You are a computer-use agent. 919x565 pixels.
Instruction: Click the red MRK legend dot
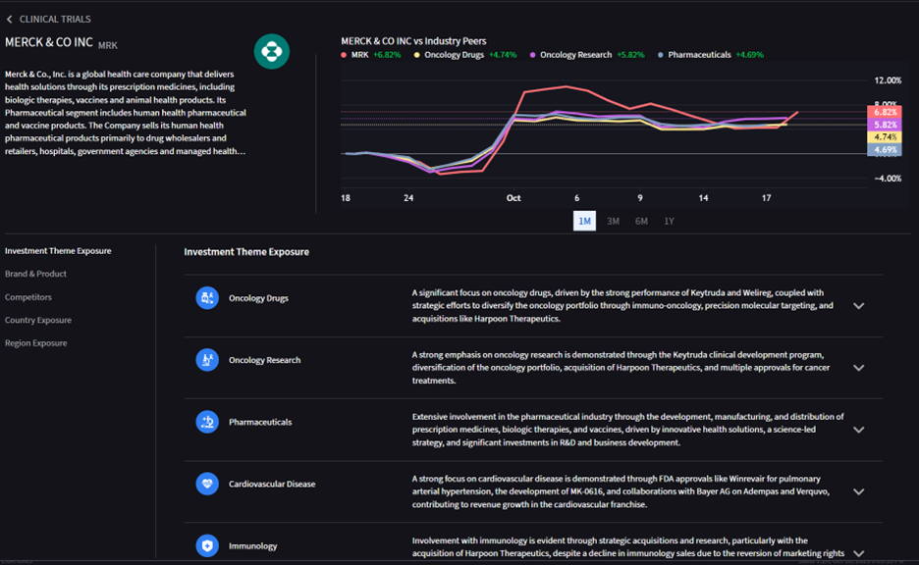click(345, 55)
